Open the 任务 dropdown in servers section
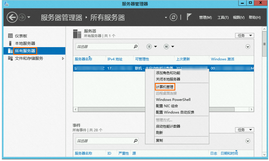This screenshot has width=269, height=161. click(x=244, y=36)
